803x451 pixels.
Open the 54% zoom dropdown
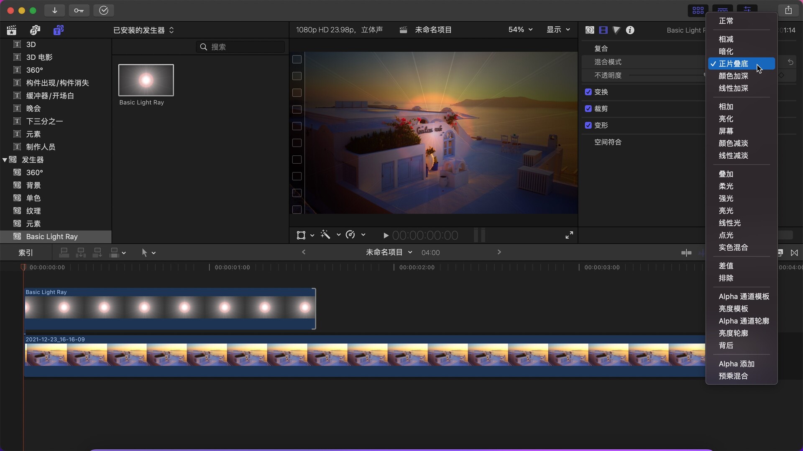pyautogui.click(x=520, y=30)
